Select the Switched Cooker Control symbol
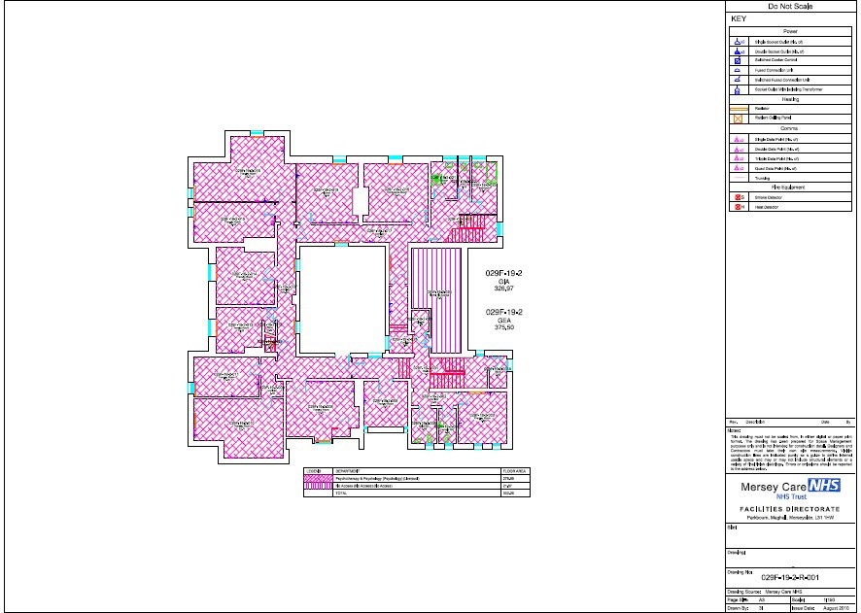 pos(738,61)
